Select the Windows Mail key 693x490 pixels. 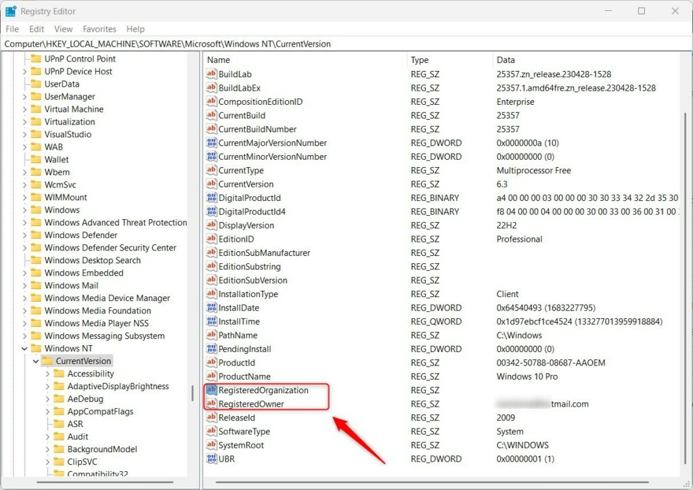click(71, 286)
